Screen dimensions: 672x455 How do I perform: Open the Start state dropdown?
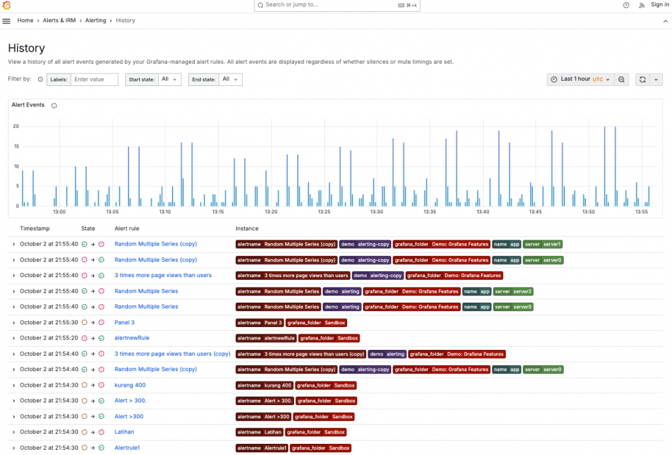(170, 79)
